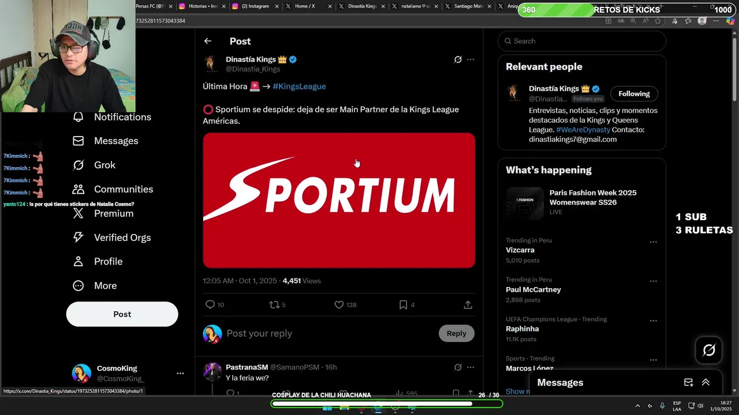739x415 pixels.
Task: Open Grok from the sidebar
Action: click(x=94, y=165)
